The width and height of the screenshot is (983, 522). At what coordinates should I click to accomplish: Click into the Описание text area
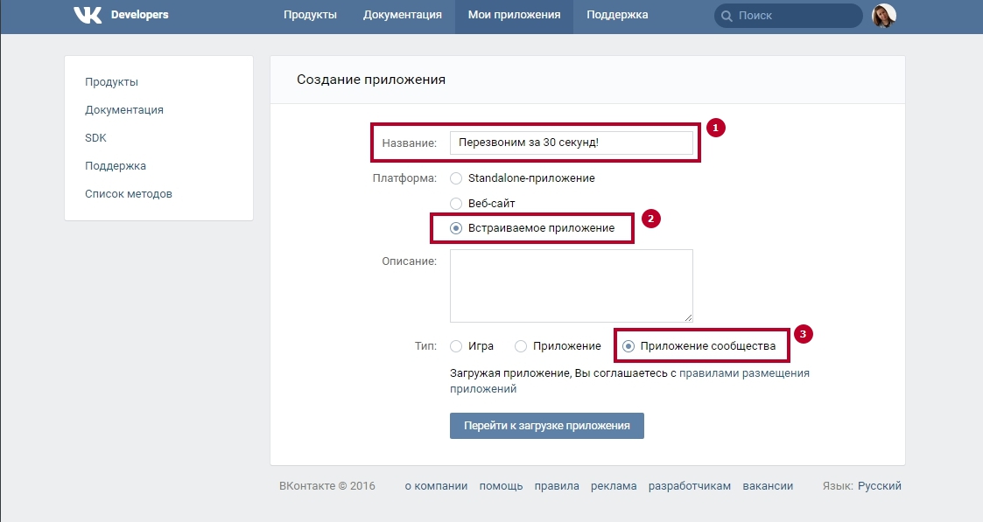click(571, 286)
